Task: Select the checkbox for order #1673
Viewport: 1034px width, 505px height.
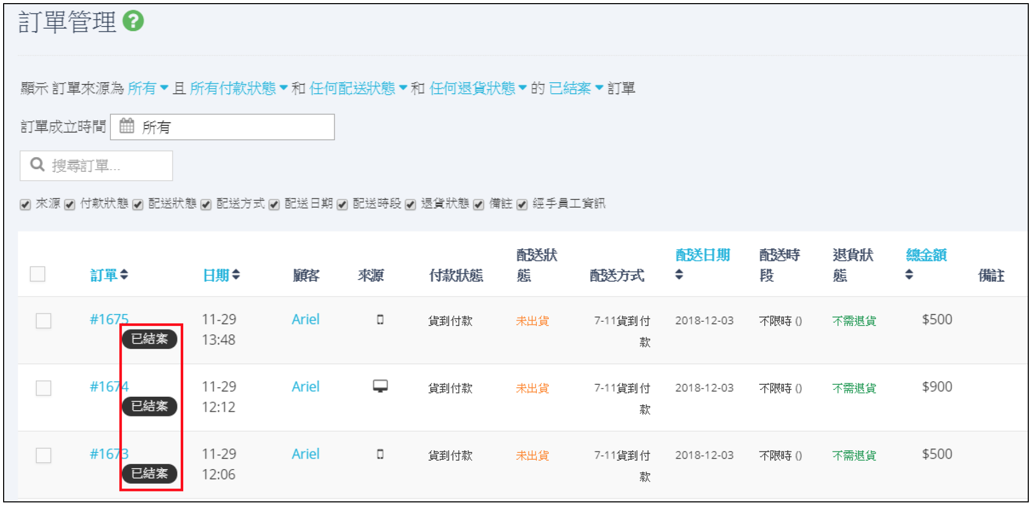Action: coord(44,456)
